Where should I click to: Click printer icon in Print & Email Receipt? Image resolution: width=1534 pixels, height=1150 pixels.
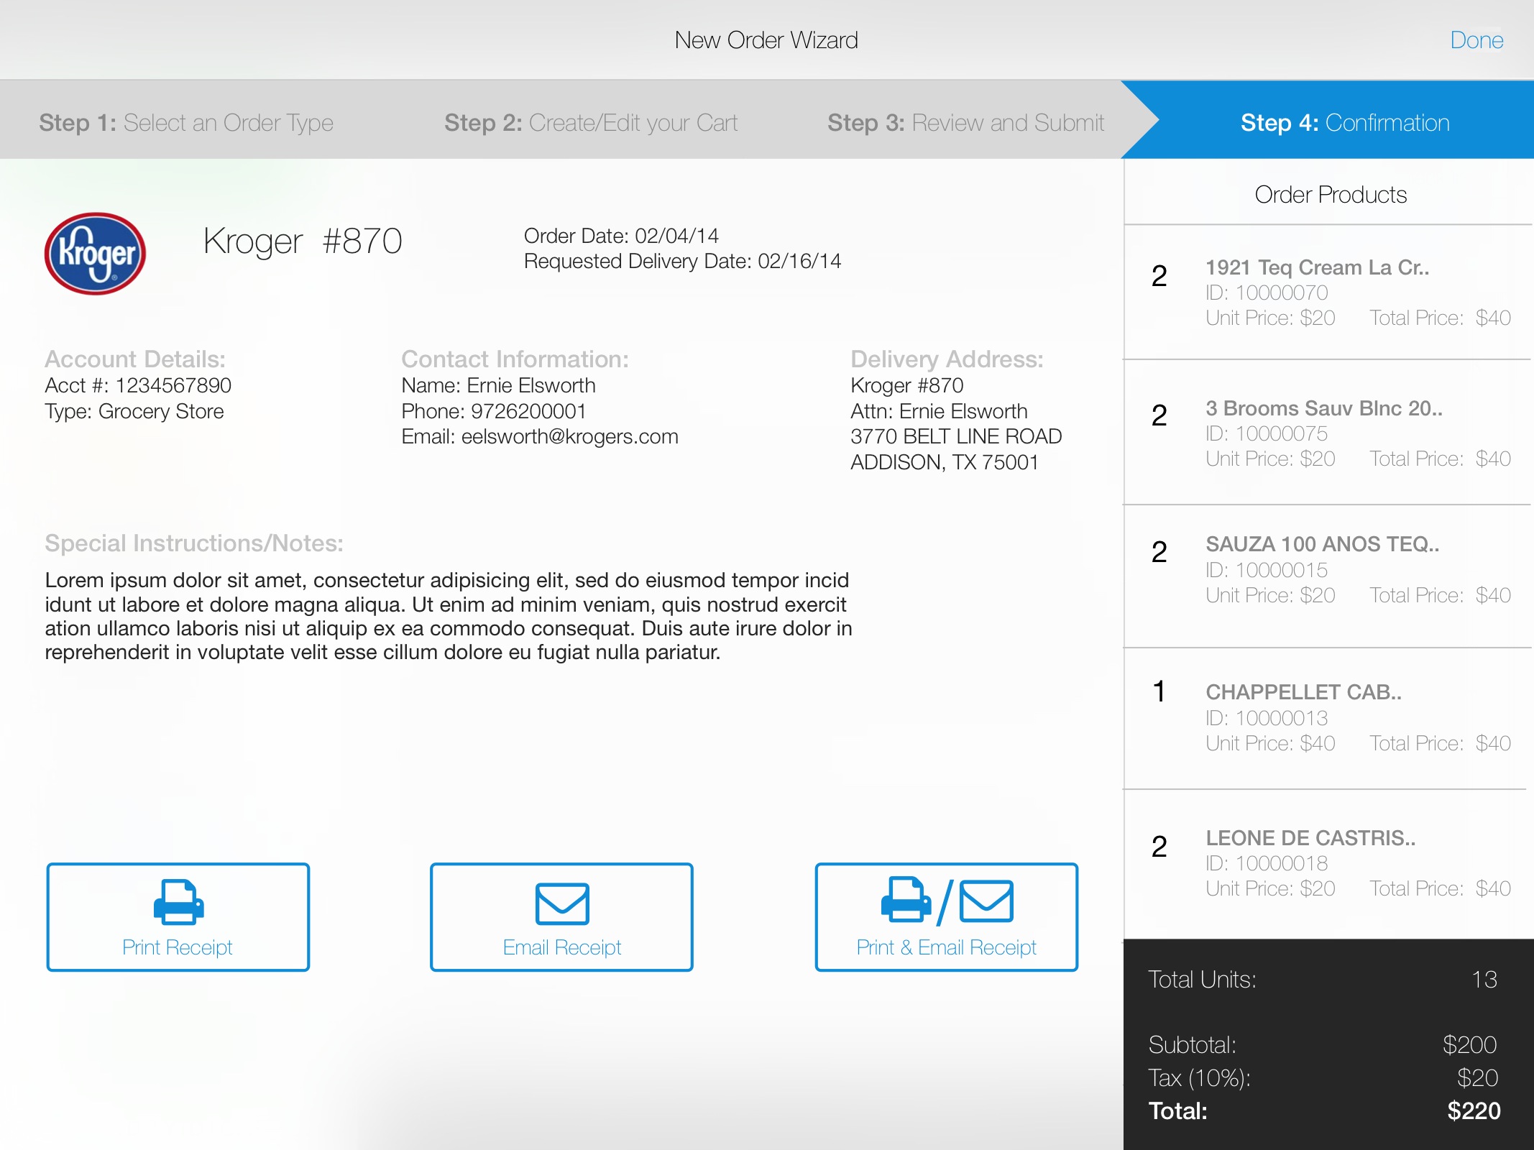[x=906, y=899]
